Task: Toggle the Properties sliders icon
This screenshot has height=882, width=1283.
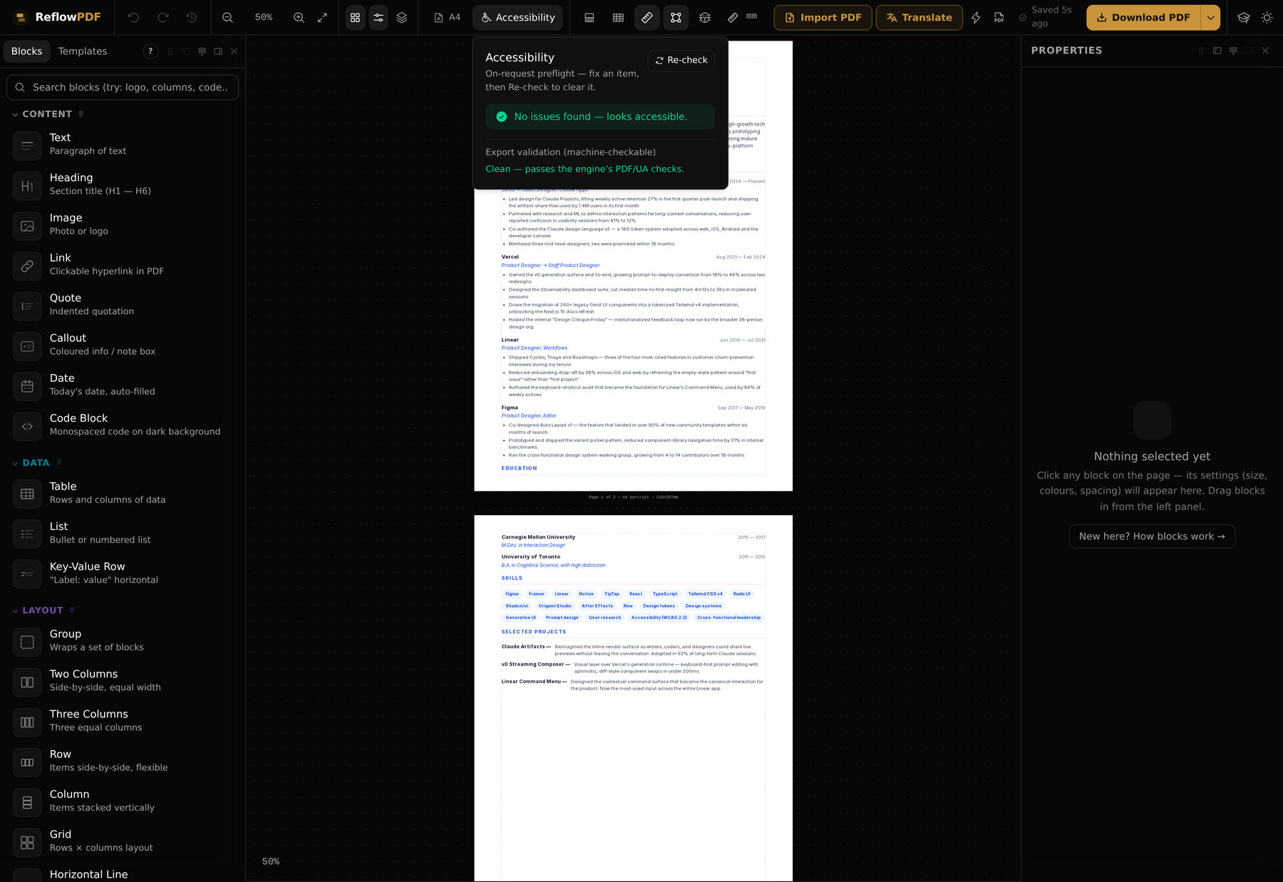Action: pos(378,17)
